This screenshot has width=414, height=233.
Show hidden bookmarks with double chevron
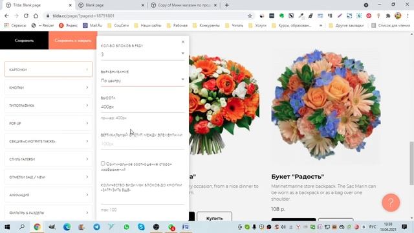[x=321, y=25]
